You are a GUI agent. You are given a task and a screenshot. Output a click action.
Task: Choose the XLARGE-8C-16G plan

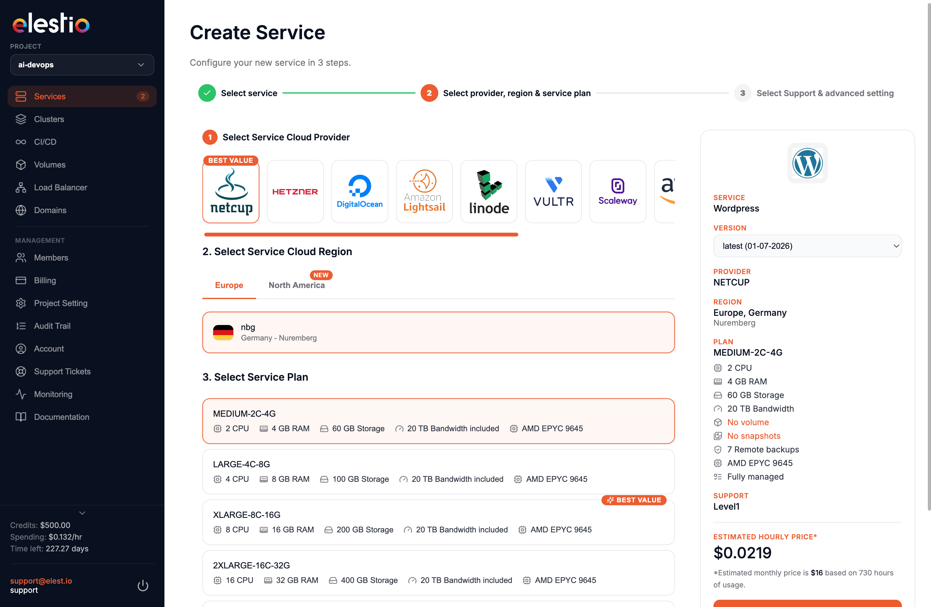pyautogui.click(x=439, y=522)
